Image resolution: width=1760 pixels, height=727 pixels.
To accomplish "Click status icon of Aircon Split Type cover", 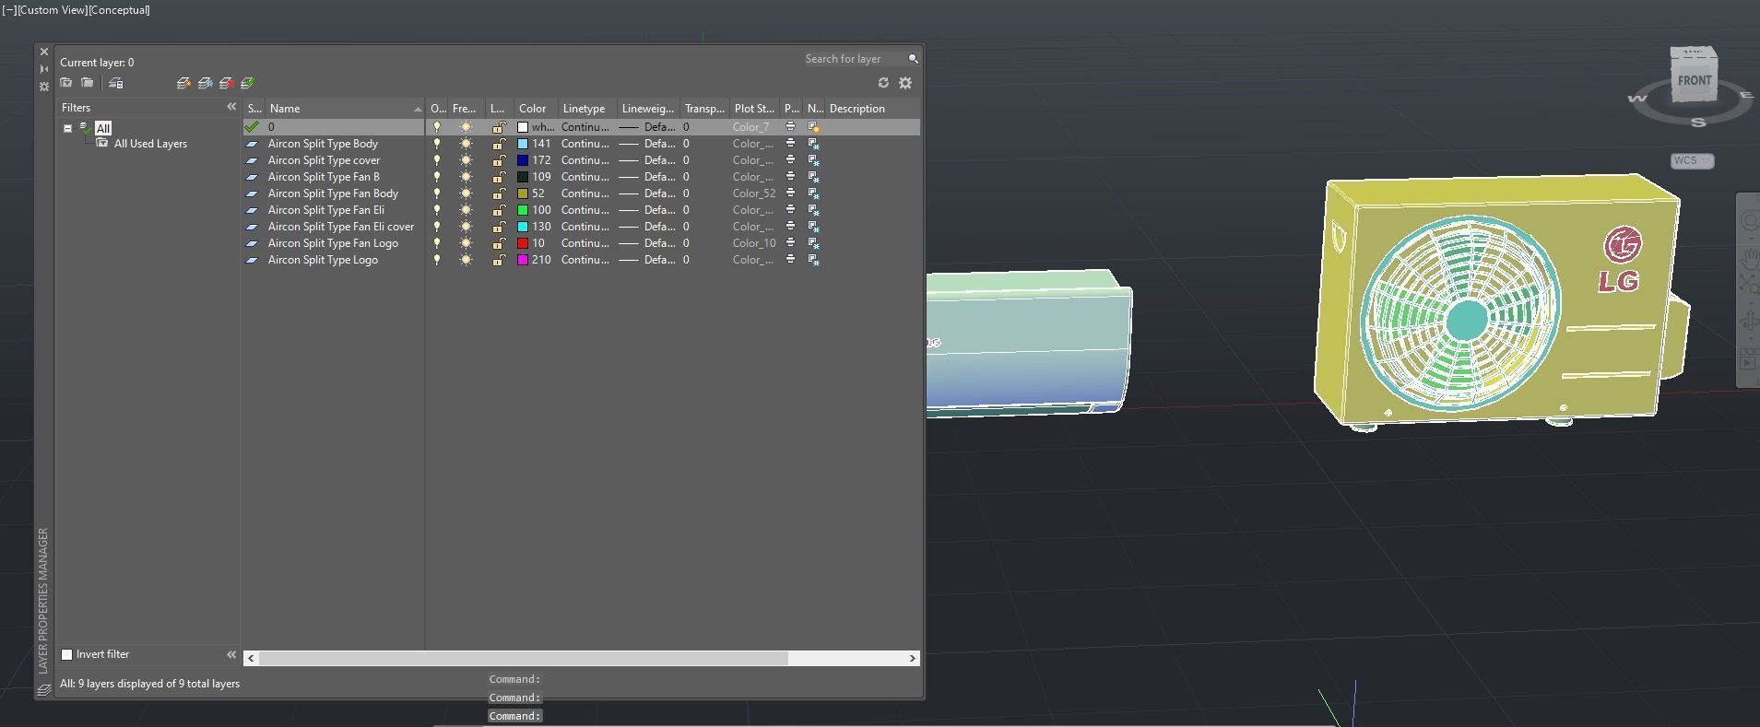I will coord(252,160).
